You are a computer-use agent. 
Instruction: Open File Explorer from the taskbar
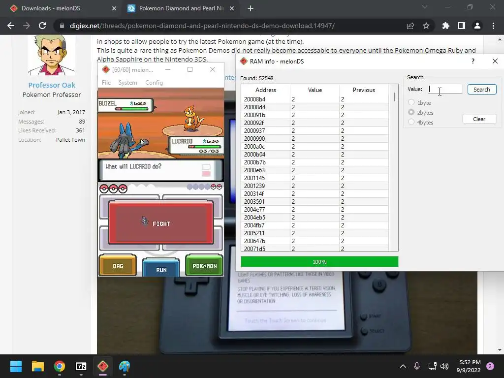pyautogui.click(x=37, y=366)
